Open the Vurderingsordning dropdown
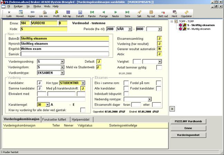Screen dimensions: 224x155 [x=62, y=61]
